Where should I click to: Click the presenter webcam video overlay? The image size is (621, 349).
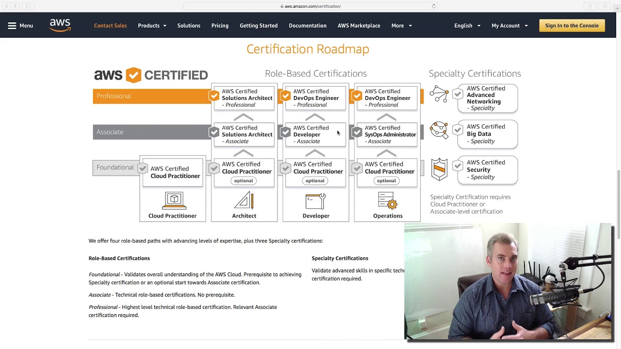click(508, 281)
